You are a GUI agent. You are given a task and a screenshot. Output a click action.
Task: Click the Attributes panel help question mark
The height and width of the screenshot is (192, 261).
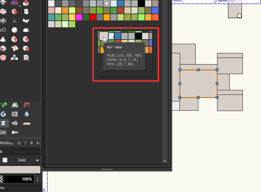pos(25,143)
